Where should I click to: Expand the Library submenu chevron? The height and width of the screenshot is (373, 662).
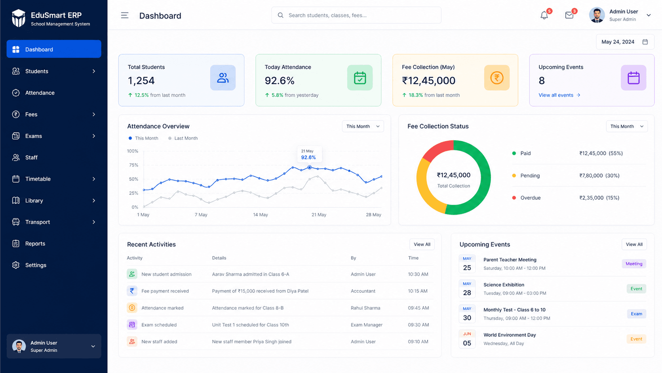click(94, 201)
